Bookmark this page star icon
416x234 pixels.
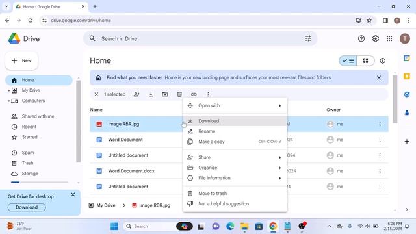[369, 20]
